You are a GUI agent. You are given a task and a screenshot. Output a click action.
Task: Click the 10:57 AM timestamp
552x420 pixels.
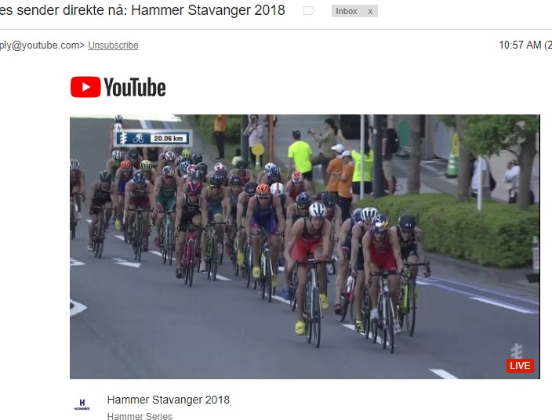click(520, 45)
